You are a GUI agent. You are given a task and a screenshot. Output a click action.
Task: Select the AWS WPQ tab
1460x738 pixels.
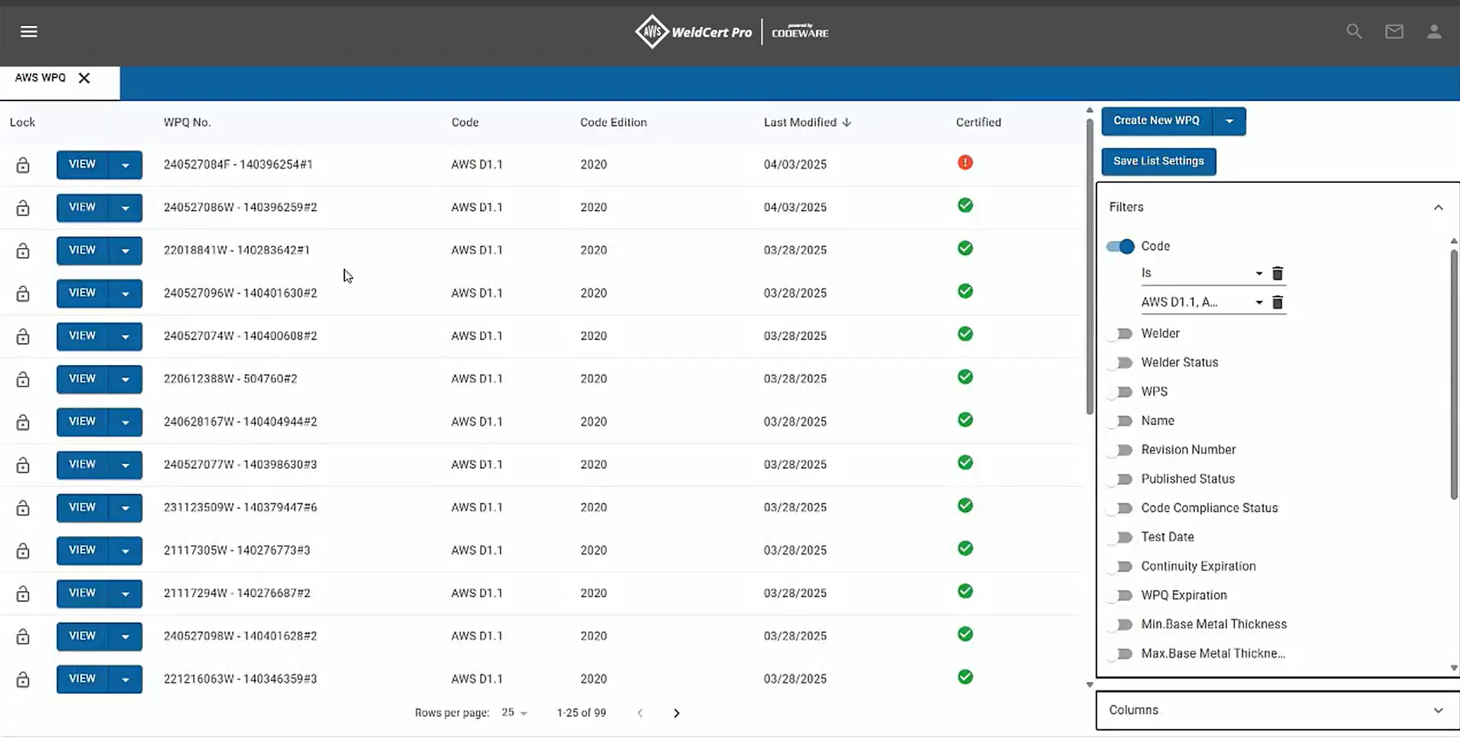[41, 78]
